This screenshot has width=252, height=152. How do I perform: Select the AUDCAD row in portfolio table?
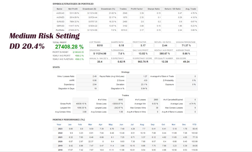coord(125,13)
